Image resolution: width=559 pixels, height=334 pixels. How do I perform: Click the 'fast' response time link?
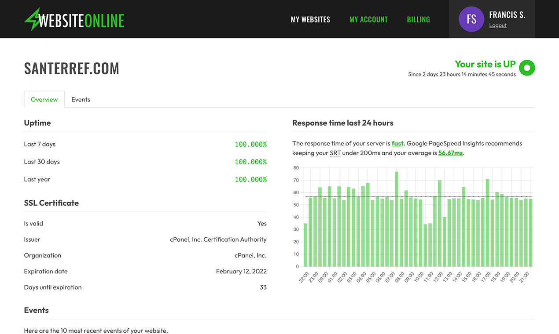(397, 143)
